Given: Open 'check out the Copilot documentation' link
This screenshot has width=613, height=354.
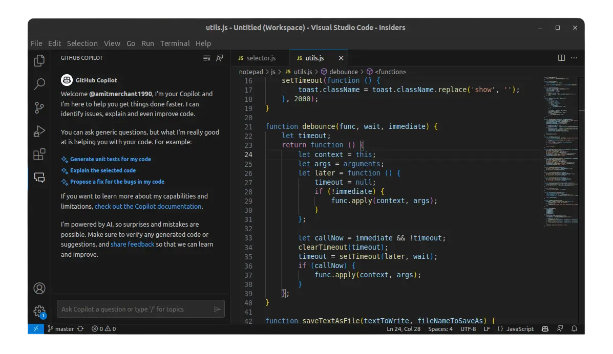Looking at the screenshot, I should click(x=148, y=207).
